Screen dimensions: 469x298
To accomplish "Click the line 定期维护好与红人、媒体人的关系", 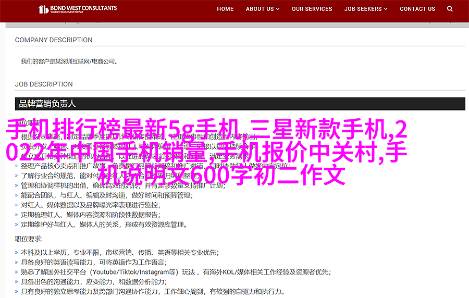I will (104, 225).
